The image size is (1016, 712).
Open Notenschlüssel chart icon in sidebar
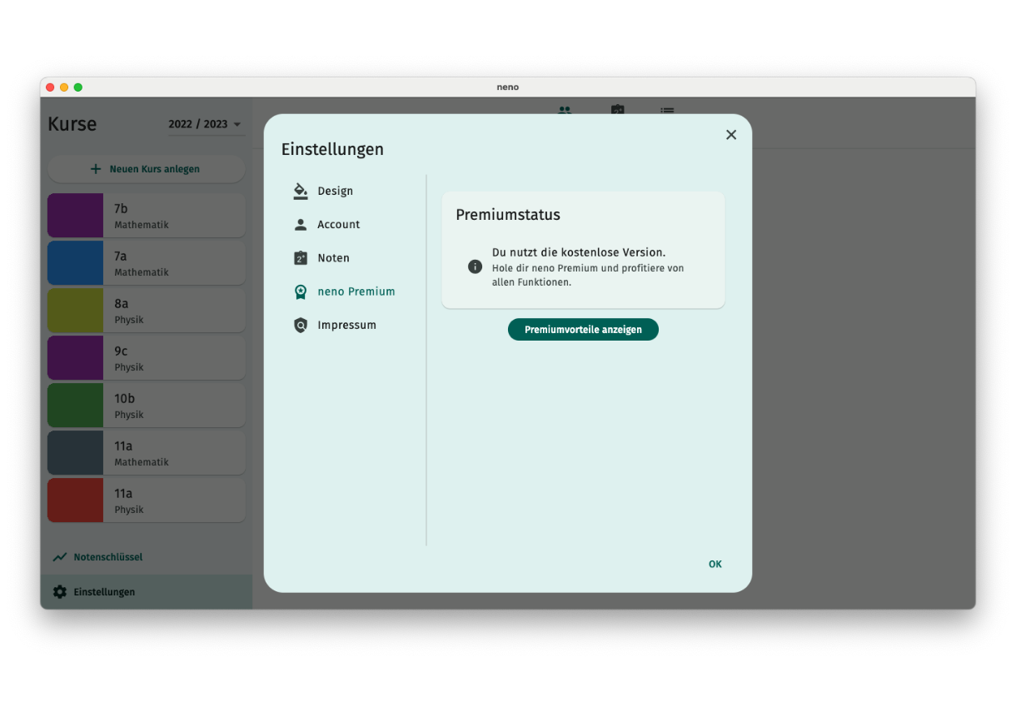(60, 557)
